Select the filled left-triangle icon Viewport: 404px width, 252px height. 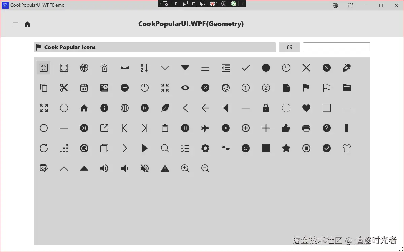tap(226, 108)
